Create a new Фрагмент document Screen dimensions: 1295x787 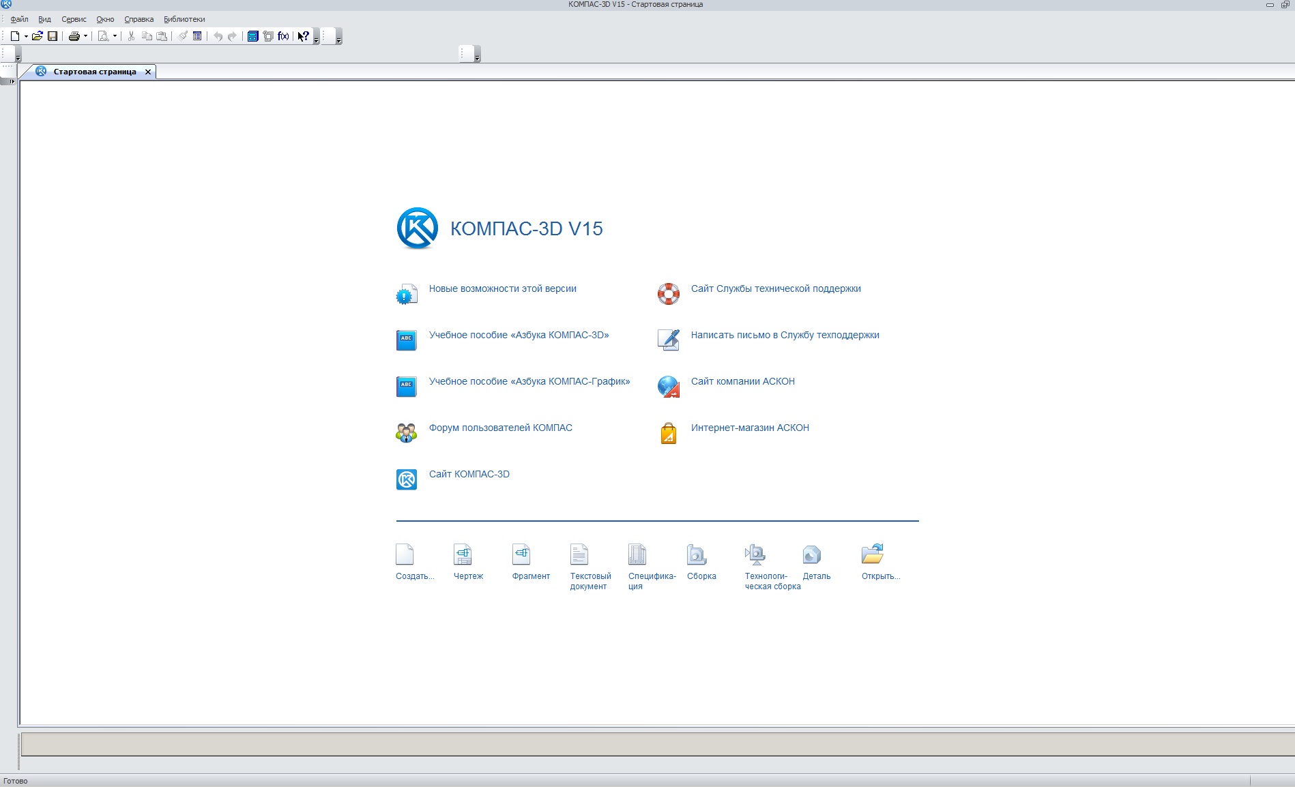point(521,554)
